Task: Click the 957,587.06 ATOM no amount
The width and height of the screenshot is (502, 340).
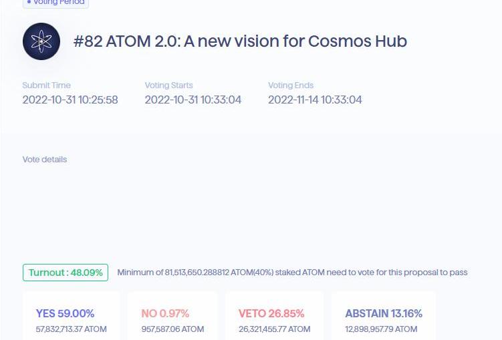Action: click(172, 329)
